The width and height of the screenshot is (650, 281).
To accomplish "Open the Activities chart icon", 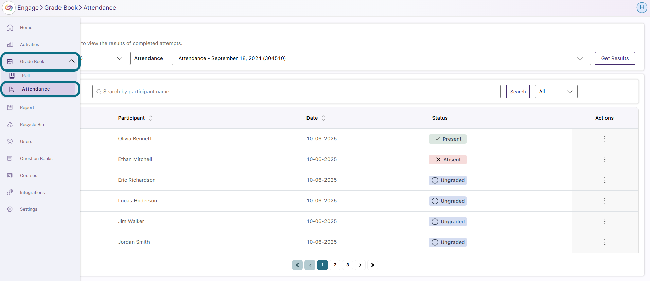I will pyautogui.click(x=10, y=45).
